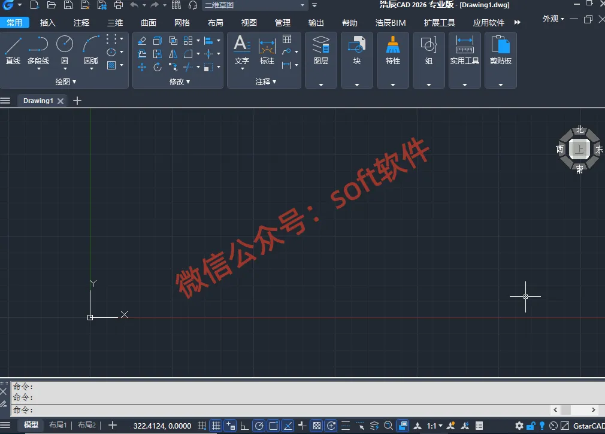Click the command line horizontal scrollbar

point(574,409)
